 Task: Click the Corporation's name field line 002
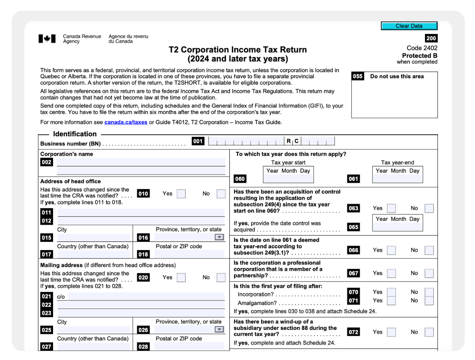(141, 162)
